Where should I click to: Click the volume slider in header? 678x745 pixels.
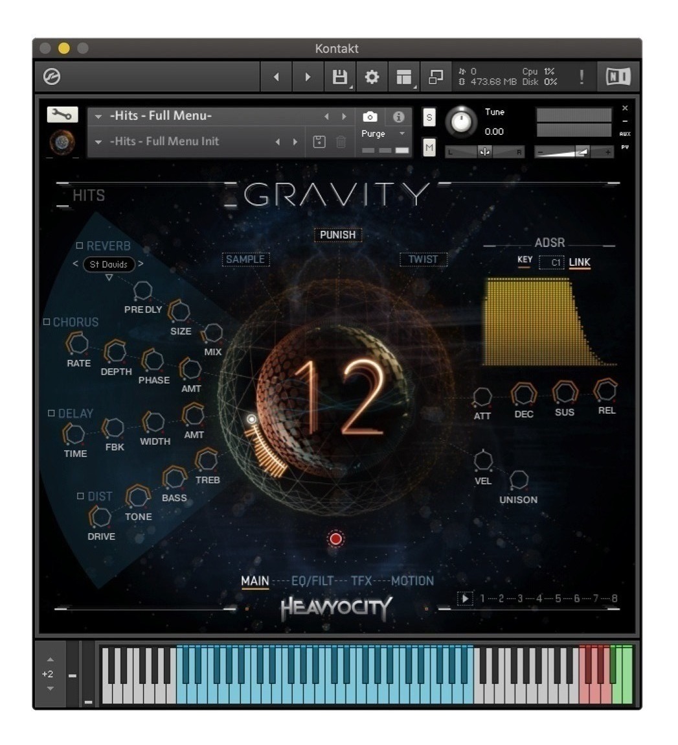point(574,152)
